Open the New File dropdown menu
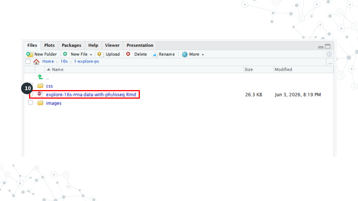Viewport: 358px width, 201px height. [78, 54]
